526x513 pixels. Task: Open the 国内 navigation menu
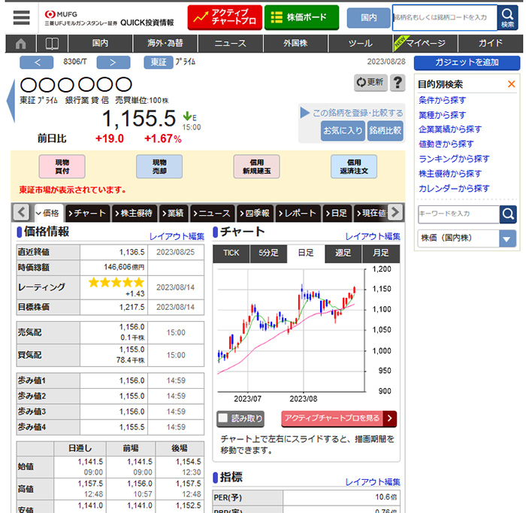pyautogui.click(x=100, y=44)
